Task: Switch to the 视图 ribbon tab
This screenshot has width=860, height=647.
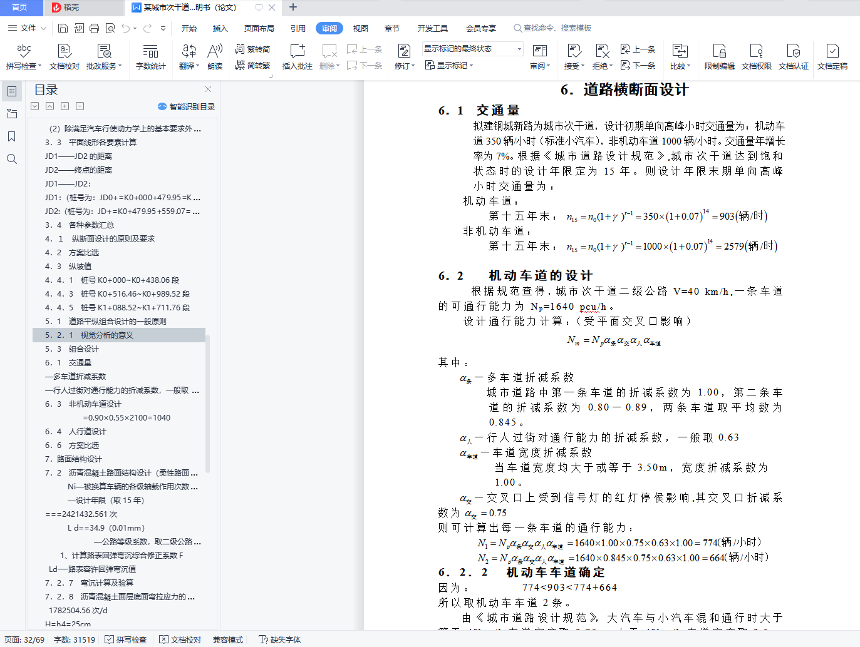Action: coord(361,28)
